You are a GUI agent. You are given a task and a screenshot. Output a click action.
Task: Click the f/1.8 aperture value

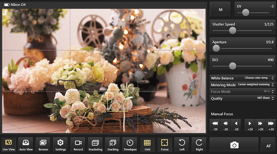[270, 42]
